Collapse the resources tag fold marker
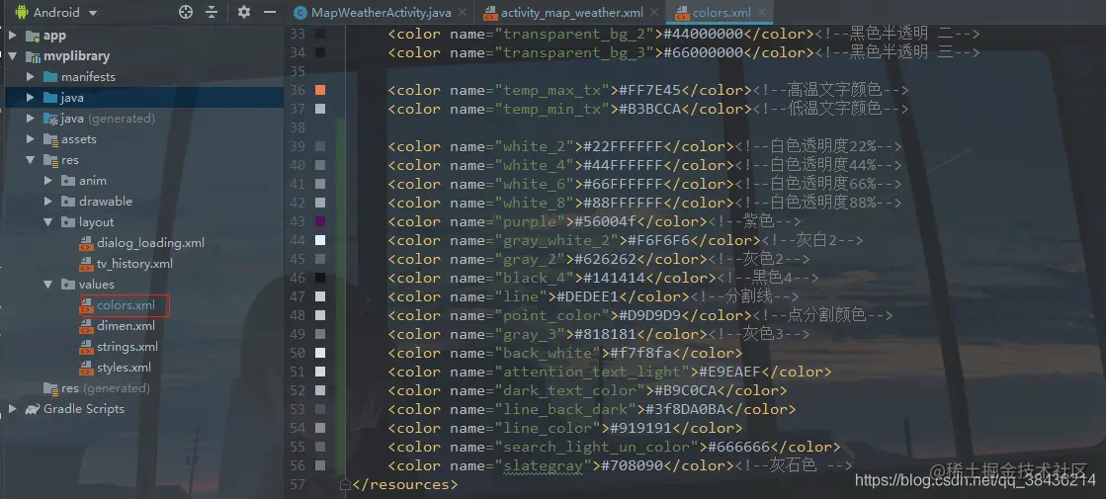Viewport: 1106px width, 499px height. click(345, 485)
